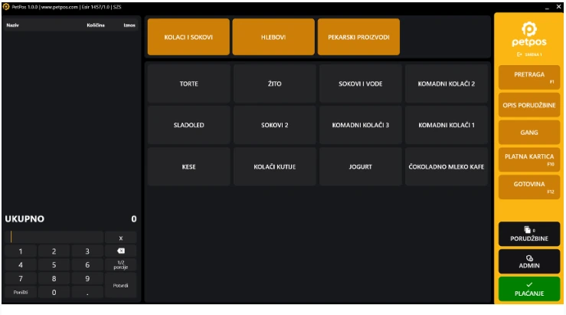This screenshot has height=315, width=566.
Task: Open the Torte product group
Action: (x=188, y=84)
